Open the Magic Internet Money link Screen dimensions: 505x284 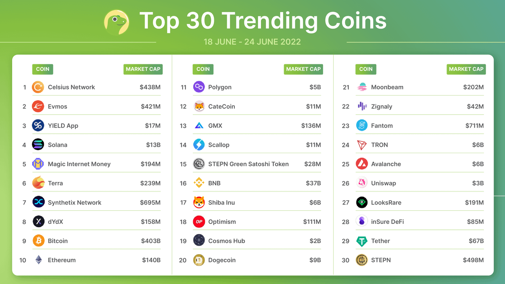click(79, 164)
